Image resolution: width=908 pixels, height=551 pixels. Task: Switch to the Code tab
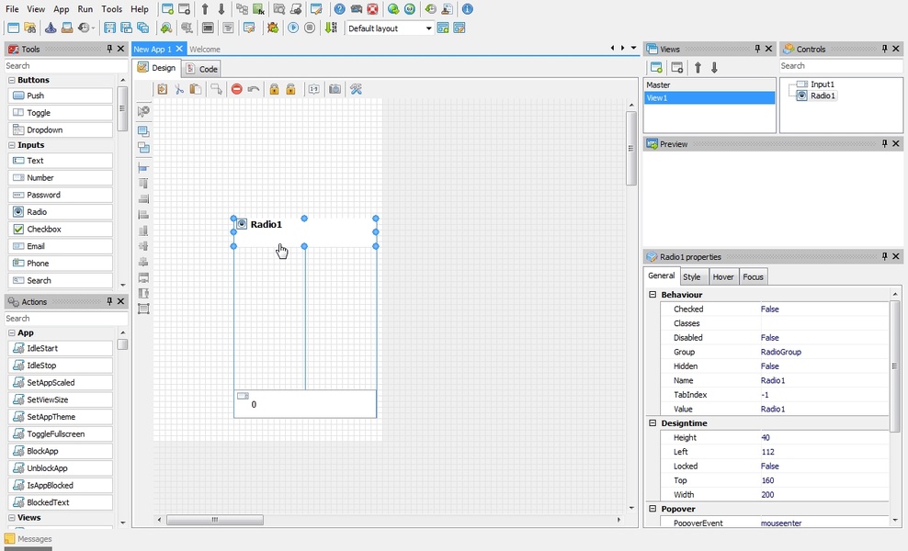201,69
